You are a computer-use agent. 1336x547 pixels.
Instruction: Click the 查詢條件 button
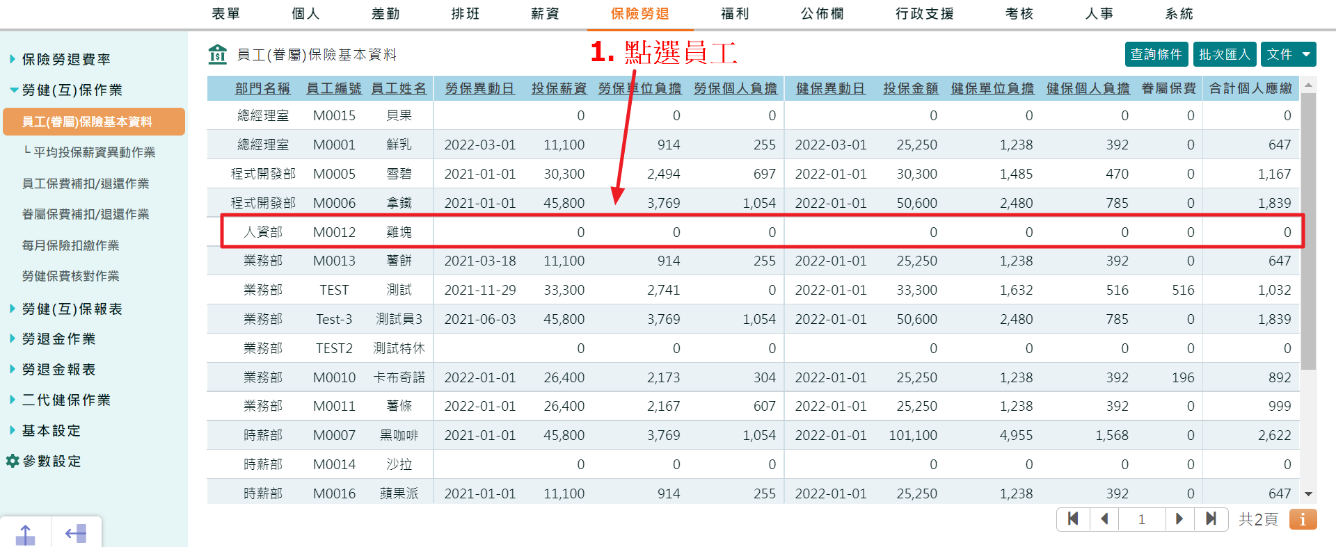(x=1156, y=54)
